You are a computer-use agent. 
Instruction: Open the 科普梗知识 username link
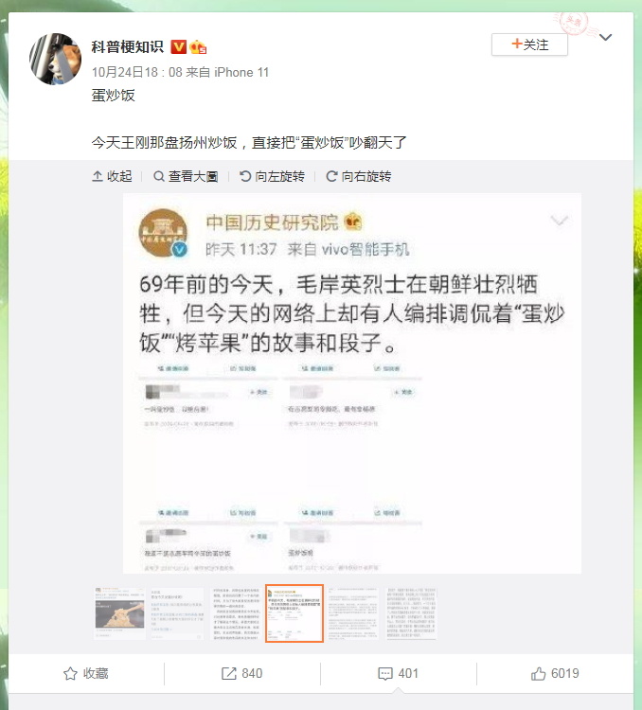pos(127,46)
